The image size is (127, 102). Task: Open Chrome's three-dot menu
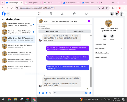[x=124, y=8]
